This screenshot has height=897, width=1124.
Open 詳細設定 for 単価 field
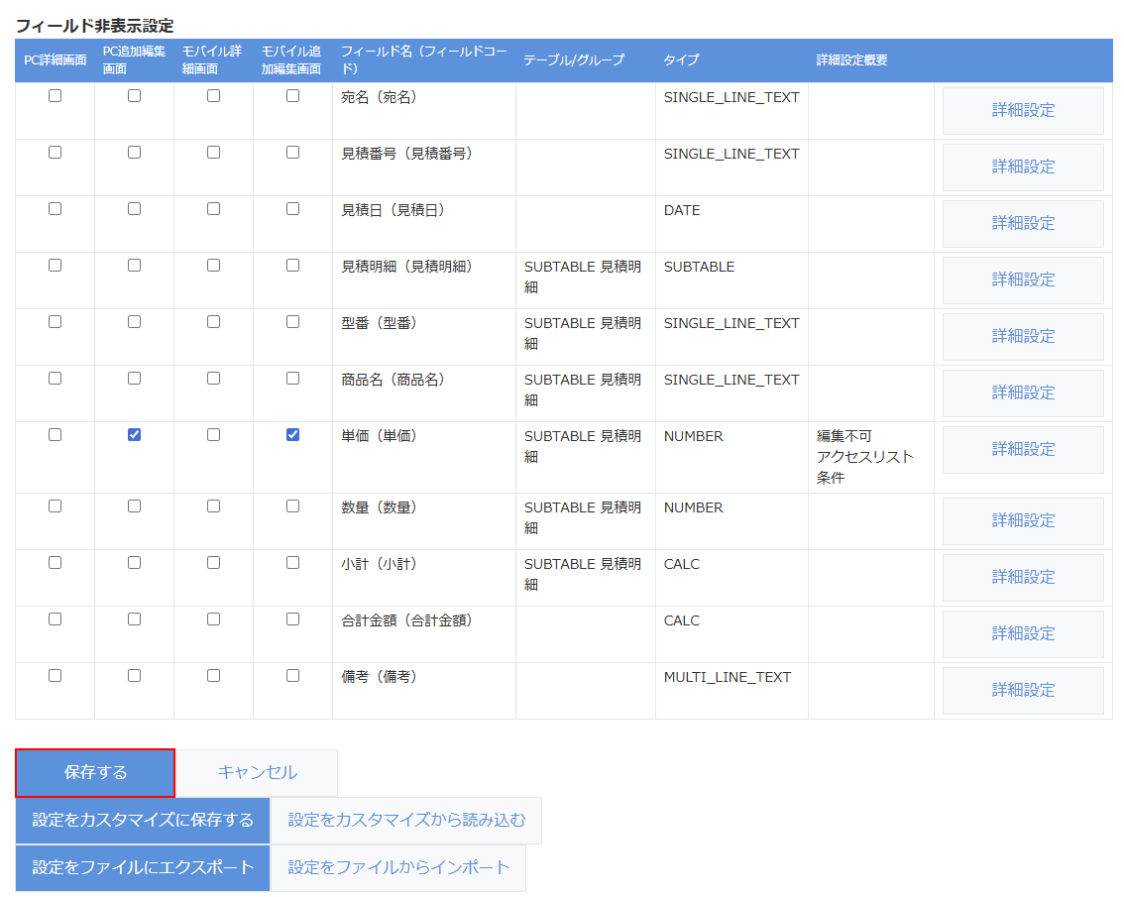[1023, 450]
